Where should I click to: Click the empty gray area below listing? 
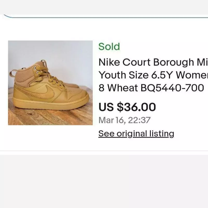(104, 182)
